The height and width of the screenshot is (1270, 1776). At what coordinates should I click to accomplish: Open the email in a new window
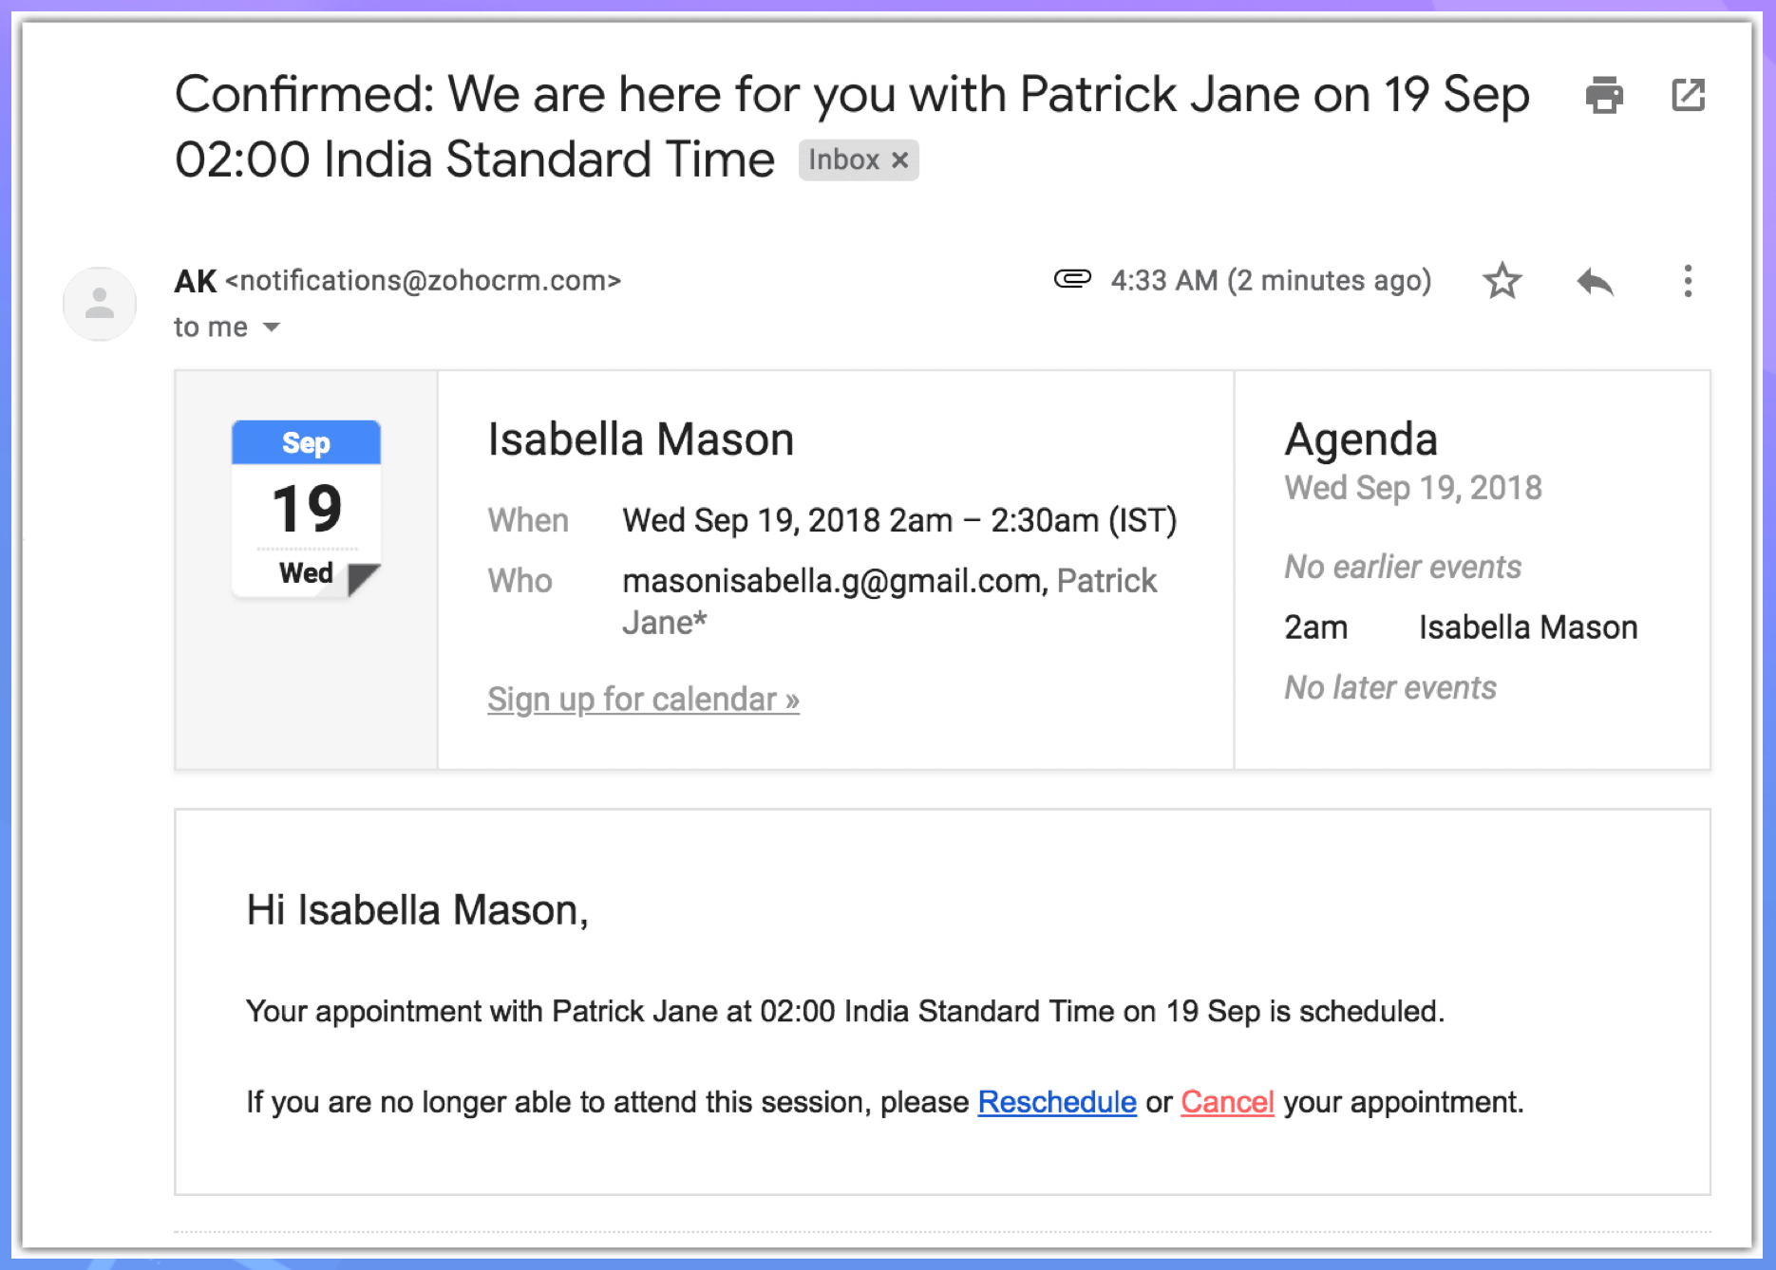[x=1688, y=95]
